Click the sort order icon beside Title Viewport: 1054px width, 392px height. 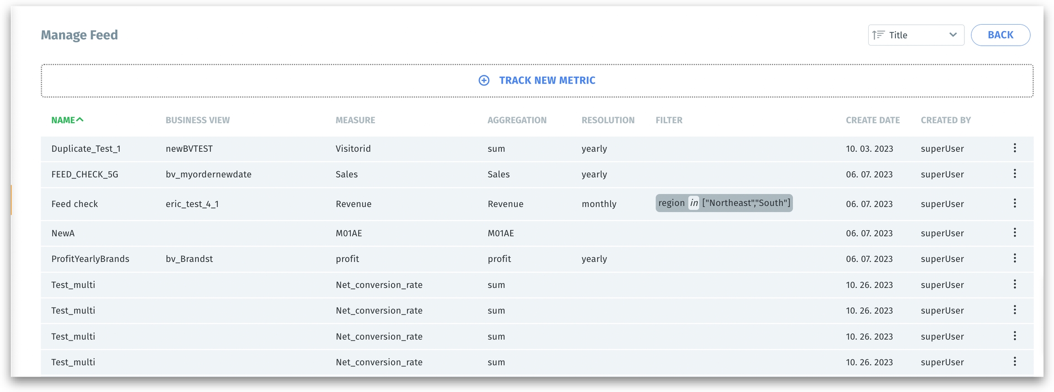point(878,35)
